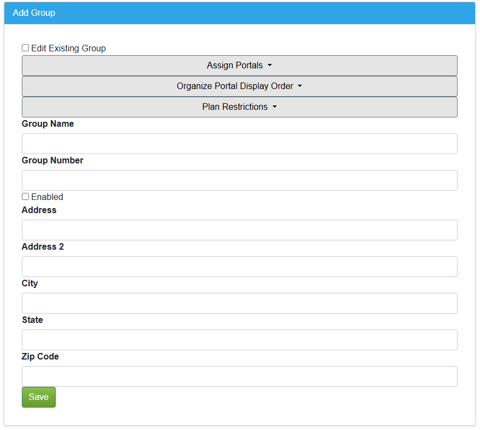Open the Plan Restrictions dropdown
The width and height of the screenshot is (480, 430).
[239, 107]
